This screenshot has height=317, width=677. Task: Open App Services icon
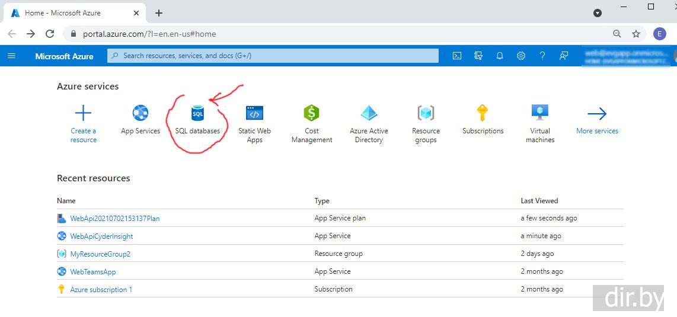140,113
